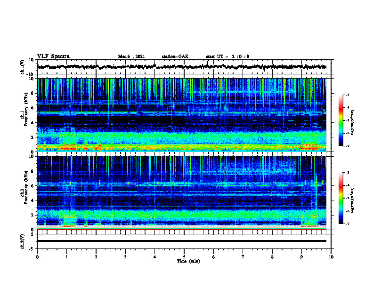Click the "5" tick on ch.3(V) axis

click(x=33, y=234)
